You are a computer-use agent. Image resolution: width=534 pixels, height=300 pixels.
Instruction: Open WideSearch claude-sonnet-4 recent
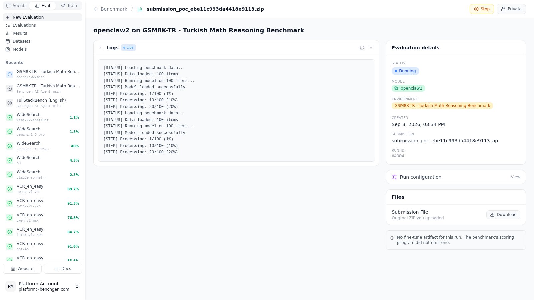(x=42, y=175)
